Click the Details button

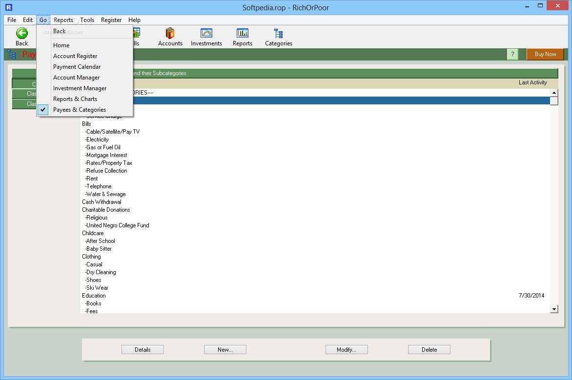[x=143, y=349]
